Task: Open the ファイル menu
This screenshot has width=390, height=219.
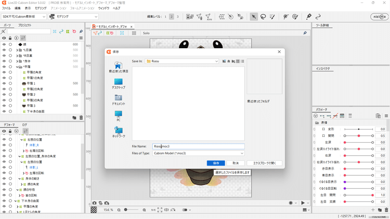Action: (6, 8)
